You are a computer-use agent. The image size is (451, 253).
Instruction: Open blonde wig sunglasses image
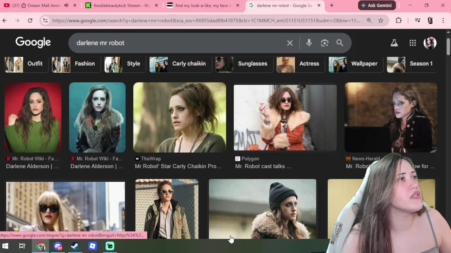tap(66, 210)
